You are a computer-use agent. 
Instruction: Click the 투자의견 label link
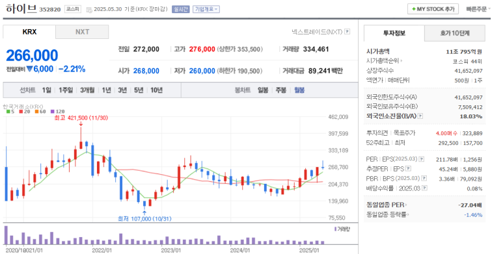(x=377, y=133)
